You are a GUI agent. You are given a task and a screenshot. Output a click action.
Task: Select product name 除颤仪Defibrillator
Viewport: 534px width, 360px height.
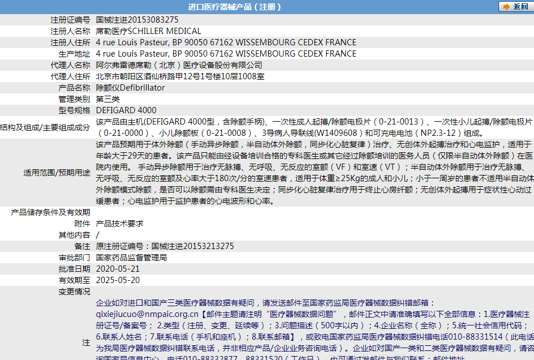pos(130,88)
